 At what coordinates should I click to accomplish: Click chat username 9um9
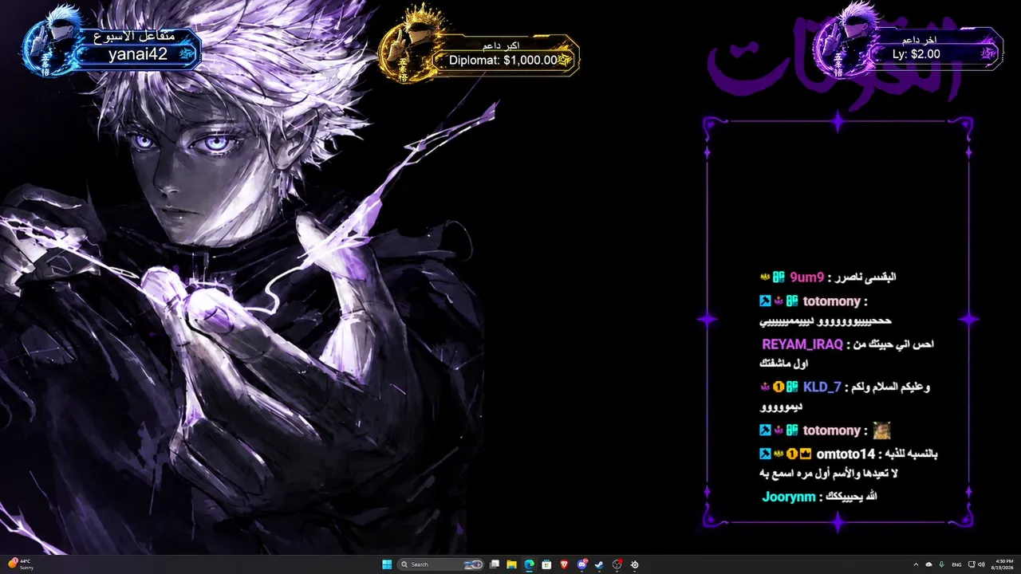(806, 277)
